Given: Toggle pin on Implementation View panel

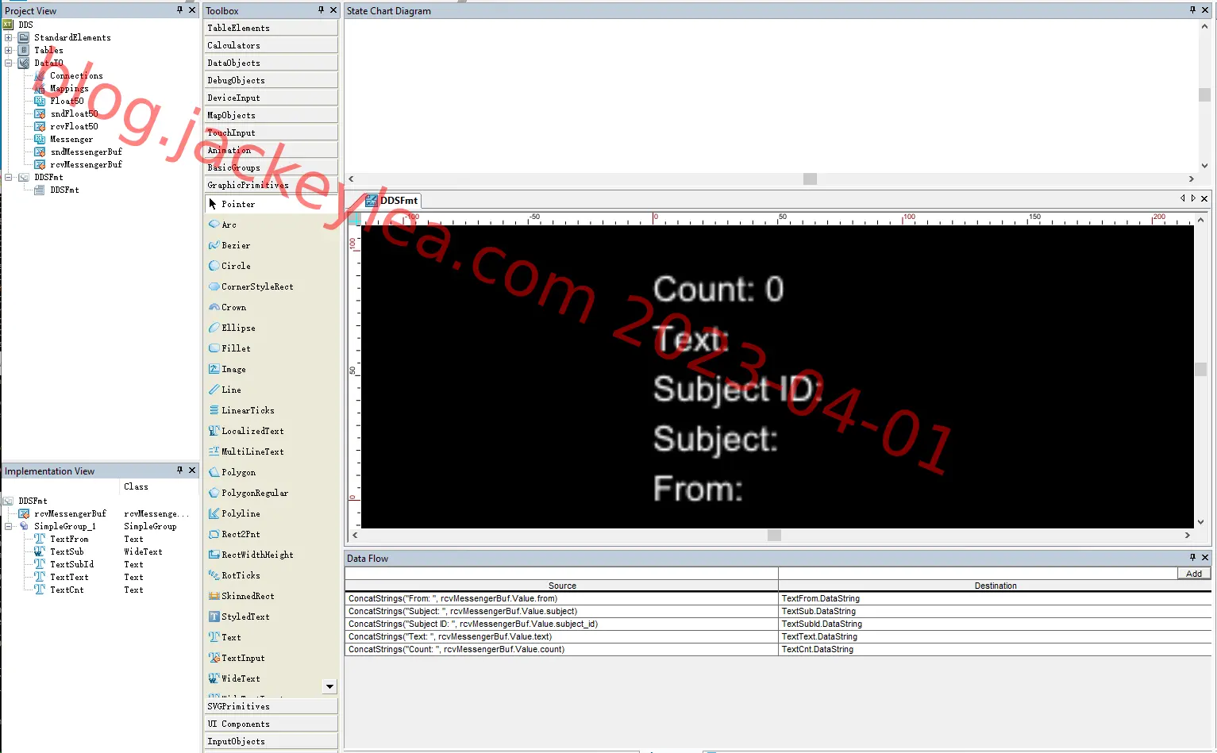Looking at the screenshot, I should (179, 471).
